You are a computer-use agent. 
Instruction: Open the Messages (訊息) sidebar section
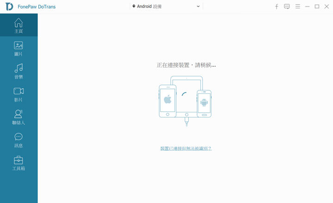(18, 140)
